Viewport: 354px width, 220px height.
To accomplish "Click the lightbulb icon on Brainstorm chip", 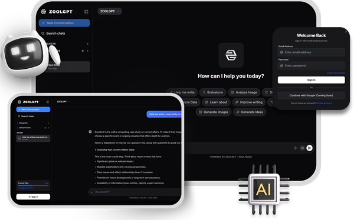I will coord(204,92).
